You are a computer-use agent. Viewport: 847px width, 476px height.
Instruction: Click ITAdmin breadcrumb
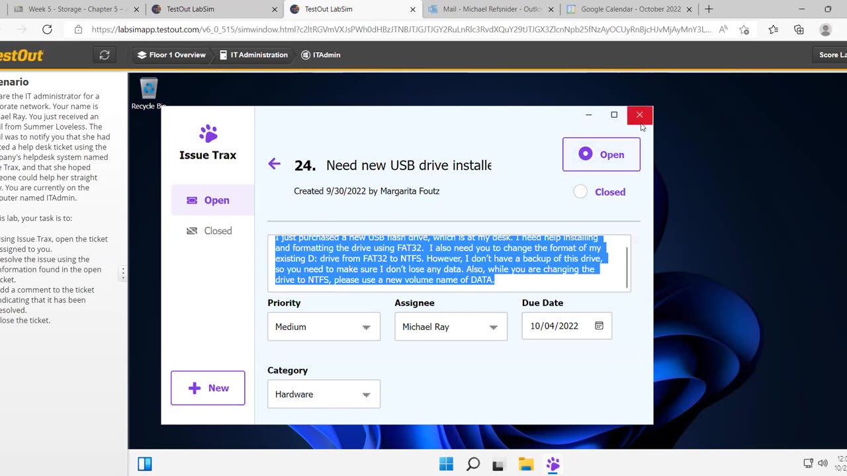coord(321,55)
